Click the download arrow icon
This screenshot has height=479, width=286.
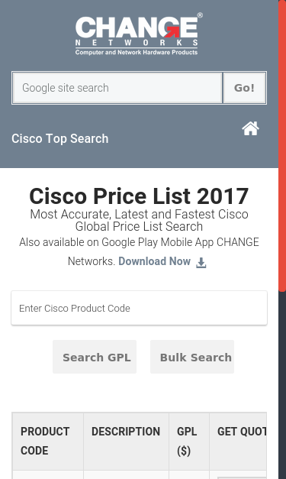[201, 263]
